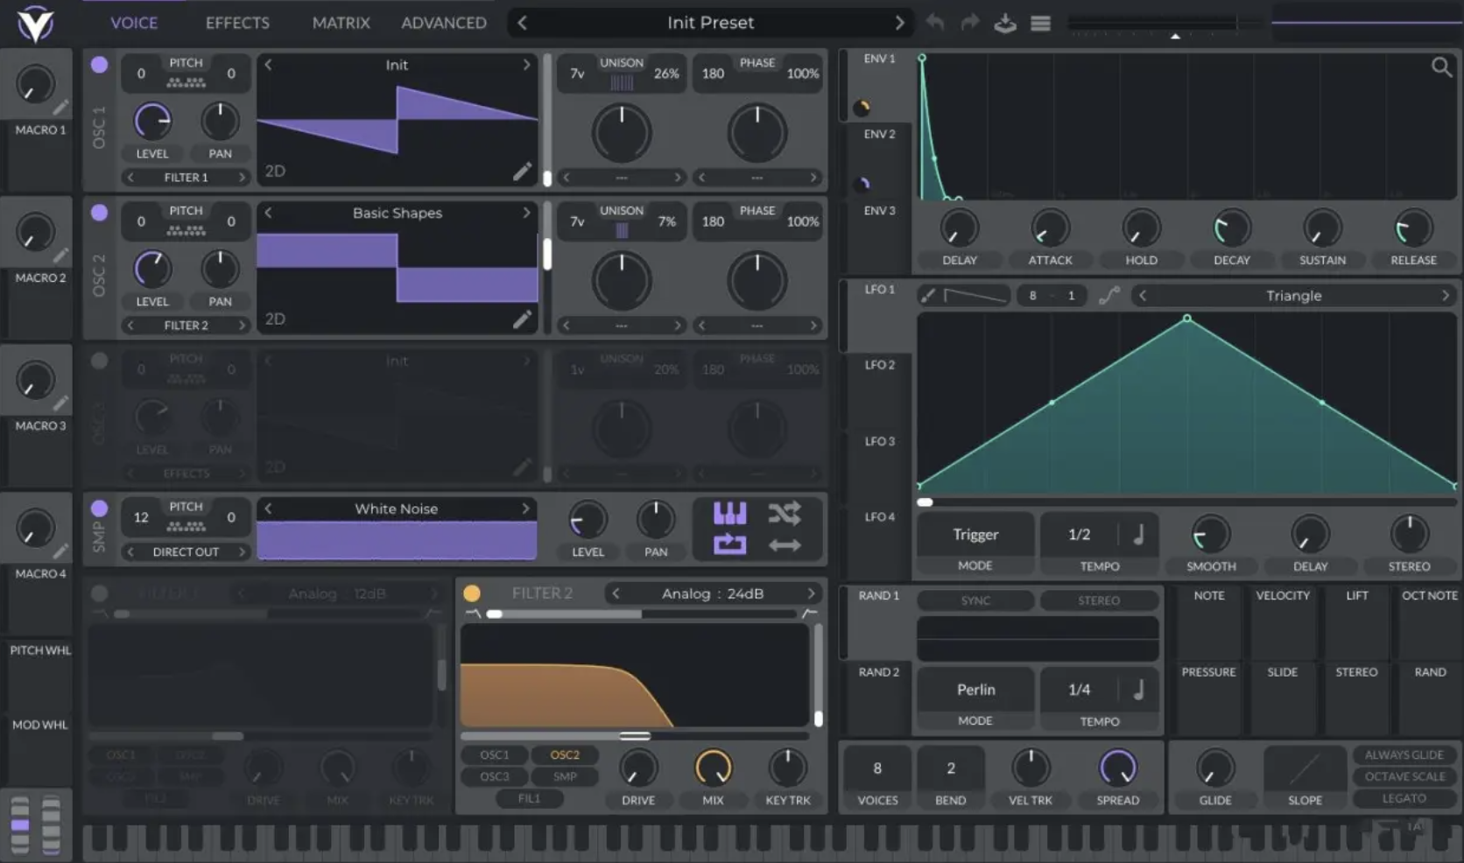This screenshot has height=863, width=1464.
Task: Enable LEGATO mode
Action: pyautogui.click(x=1402, y=797)
